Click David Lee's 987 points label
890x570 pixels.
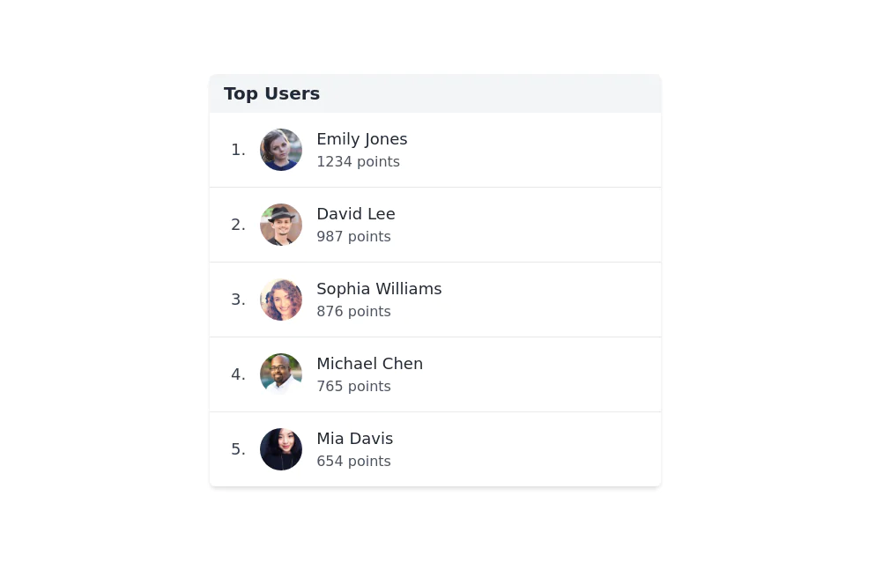(x=353, y=236)
